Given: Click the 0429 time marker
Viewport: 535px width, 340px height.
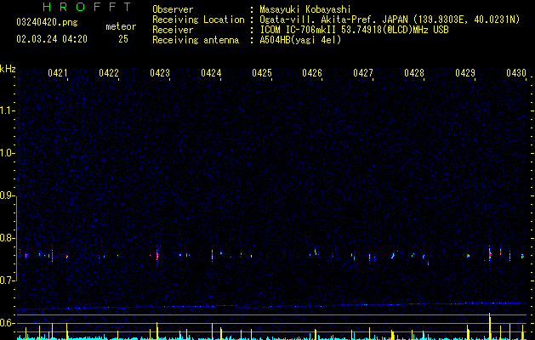Looking at the screenshot, I should [x=465, y=73].
